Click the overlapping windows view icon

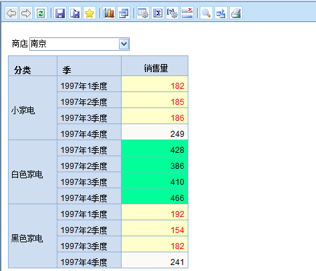124,13
